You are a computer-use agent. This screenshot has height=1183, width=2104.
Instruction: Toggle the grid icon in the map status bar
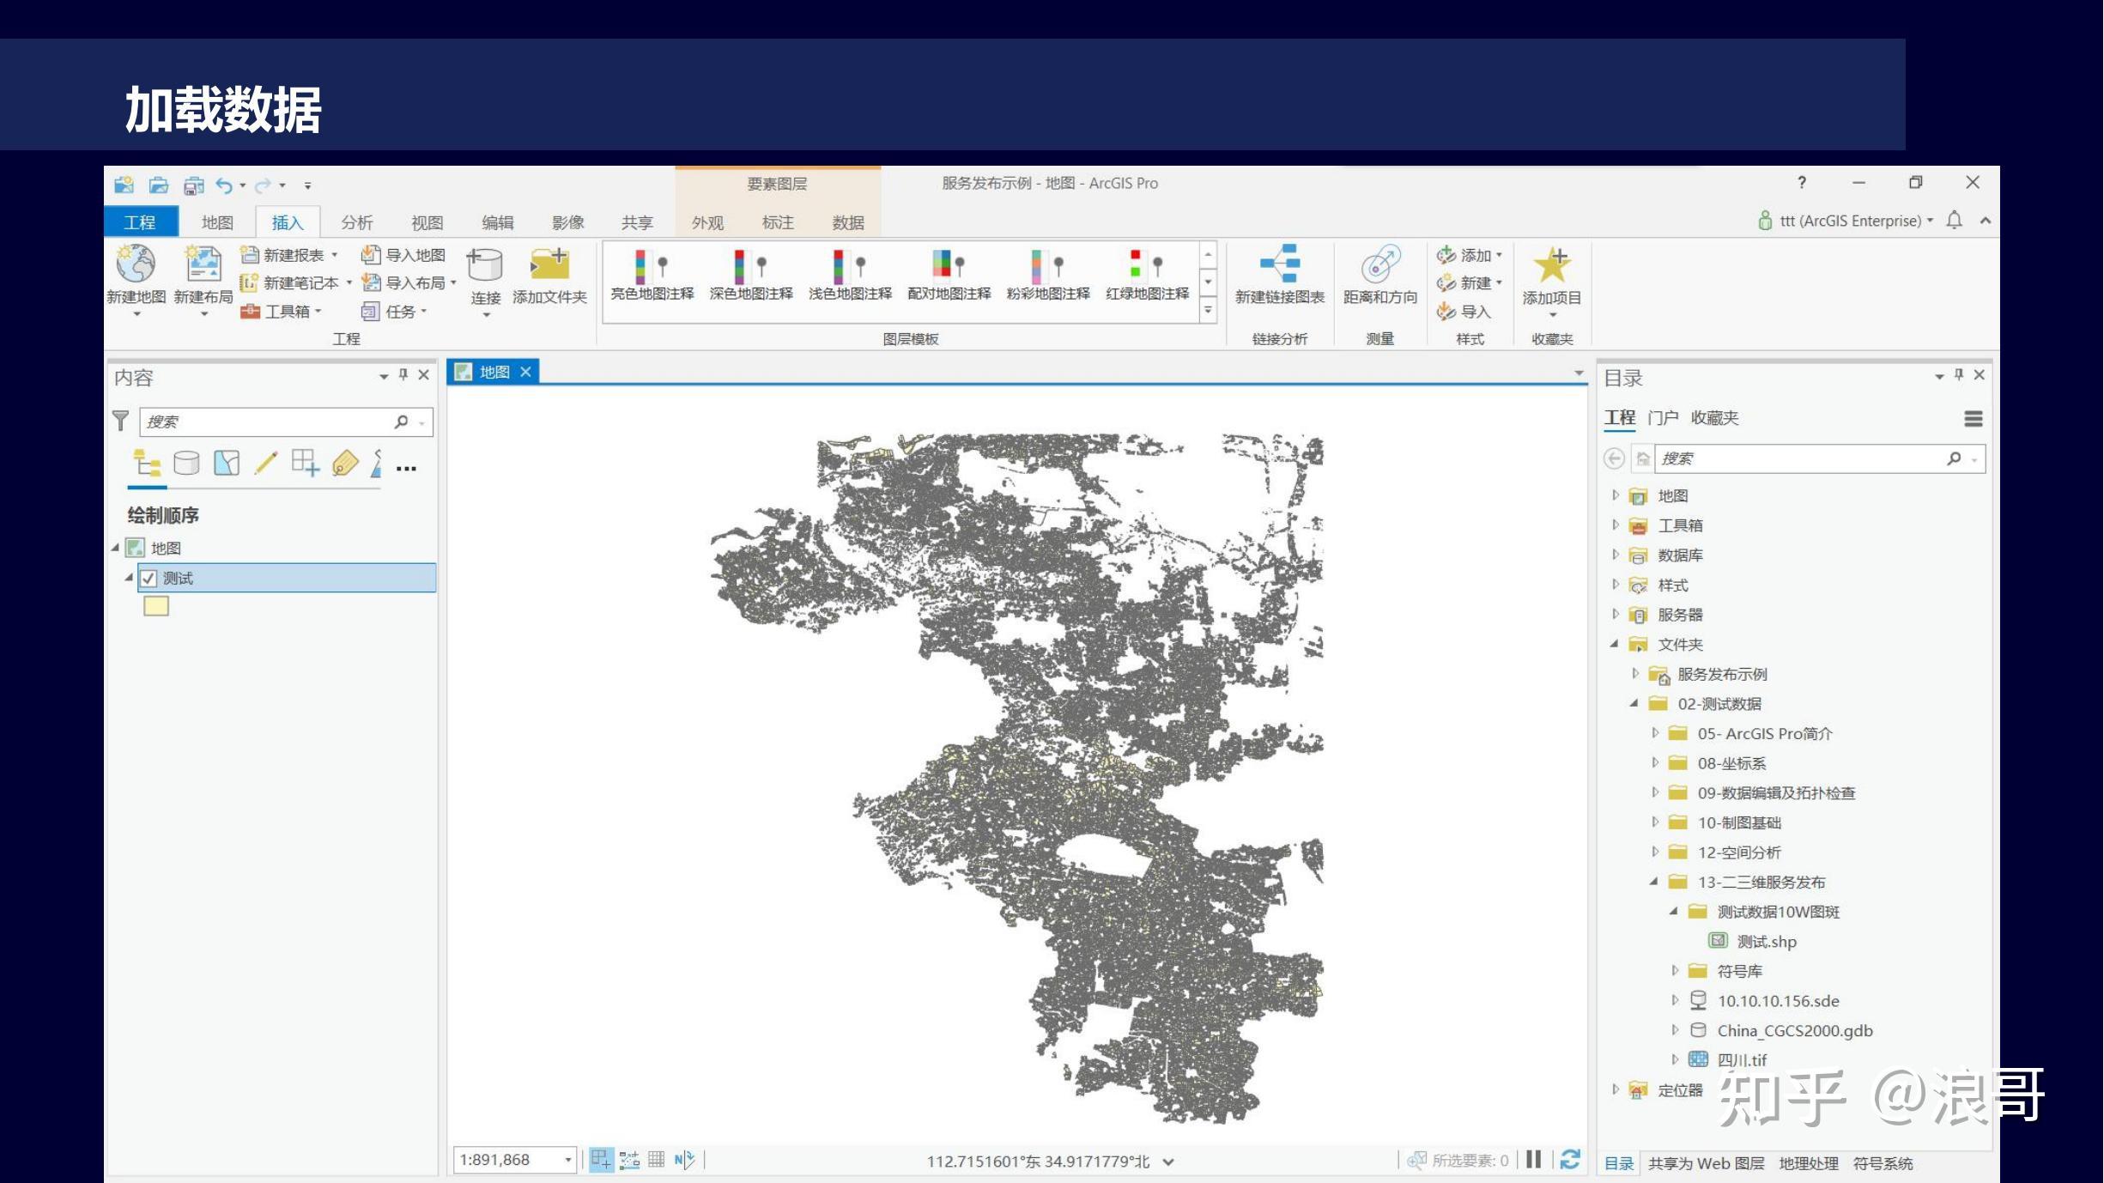tap(656, 1160)
